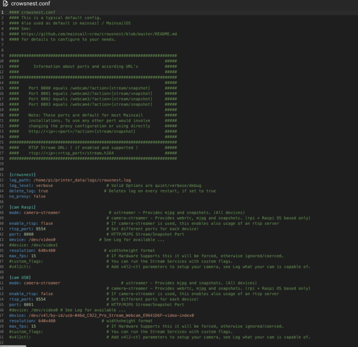Click the [cam USB] section header
This screenshot has width=358, height=347.
20,278
